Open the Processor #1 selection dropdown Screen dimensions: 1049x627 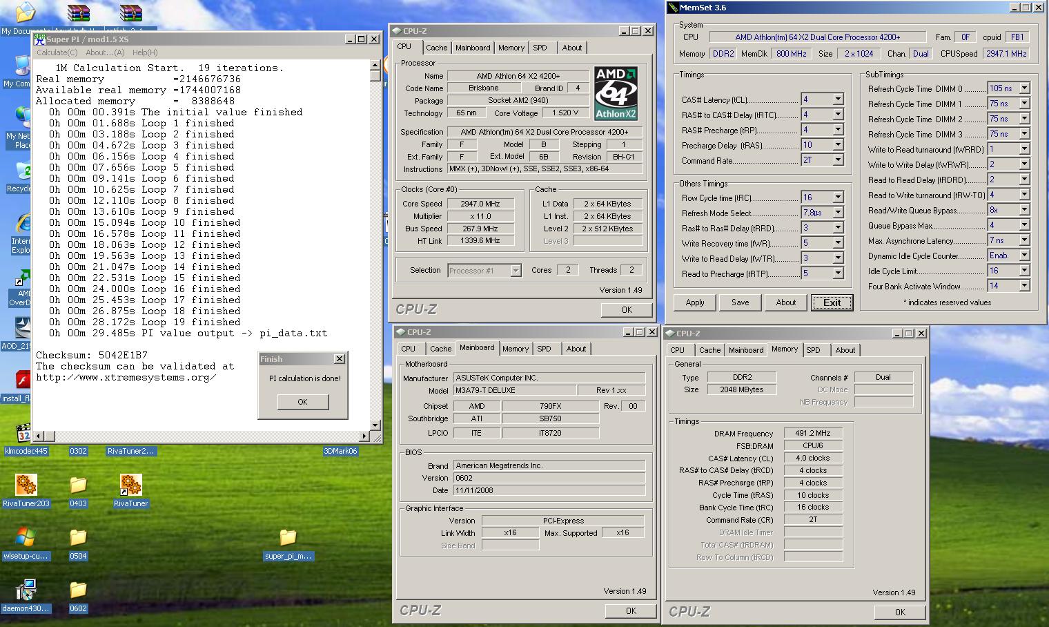pyautogui.click(x=516, y=271)
